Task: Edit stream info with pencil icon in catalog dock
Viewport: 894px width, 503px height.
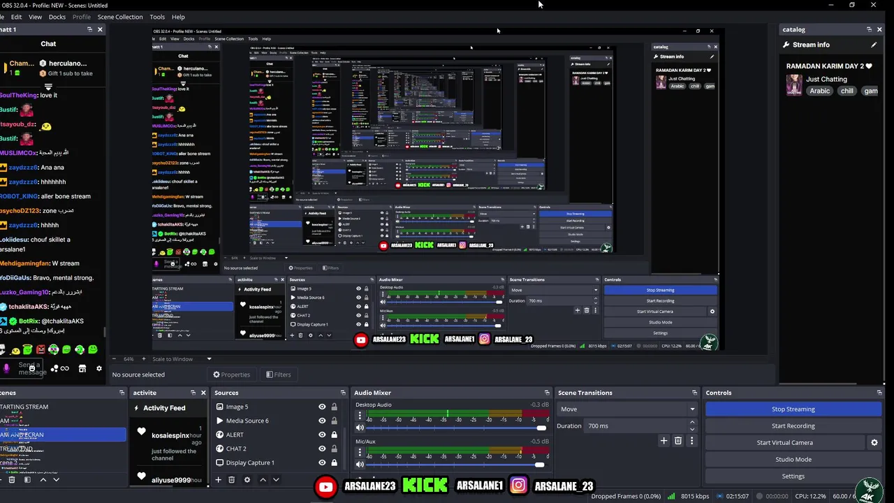Action: tap(874, 45)
